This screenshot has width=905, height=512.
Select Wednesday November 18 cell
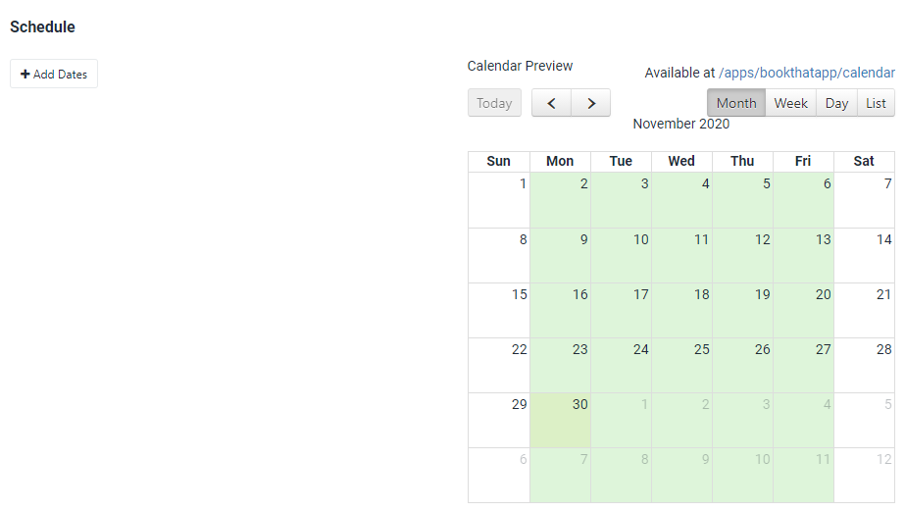point(681,311)
